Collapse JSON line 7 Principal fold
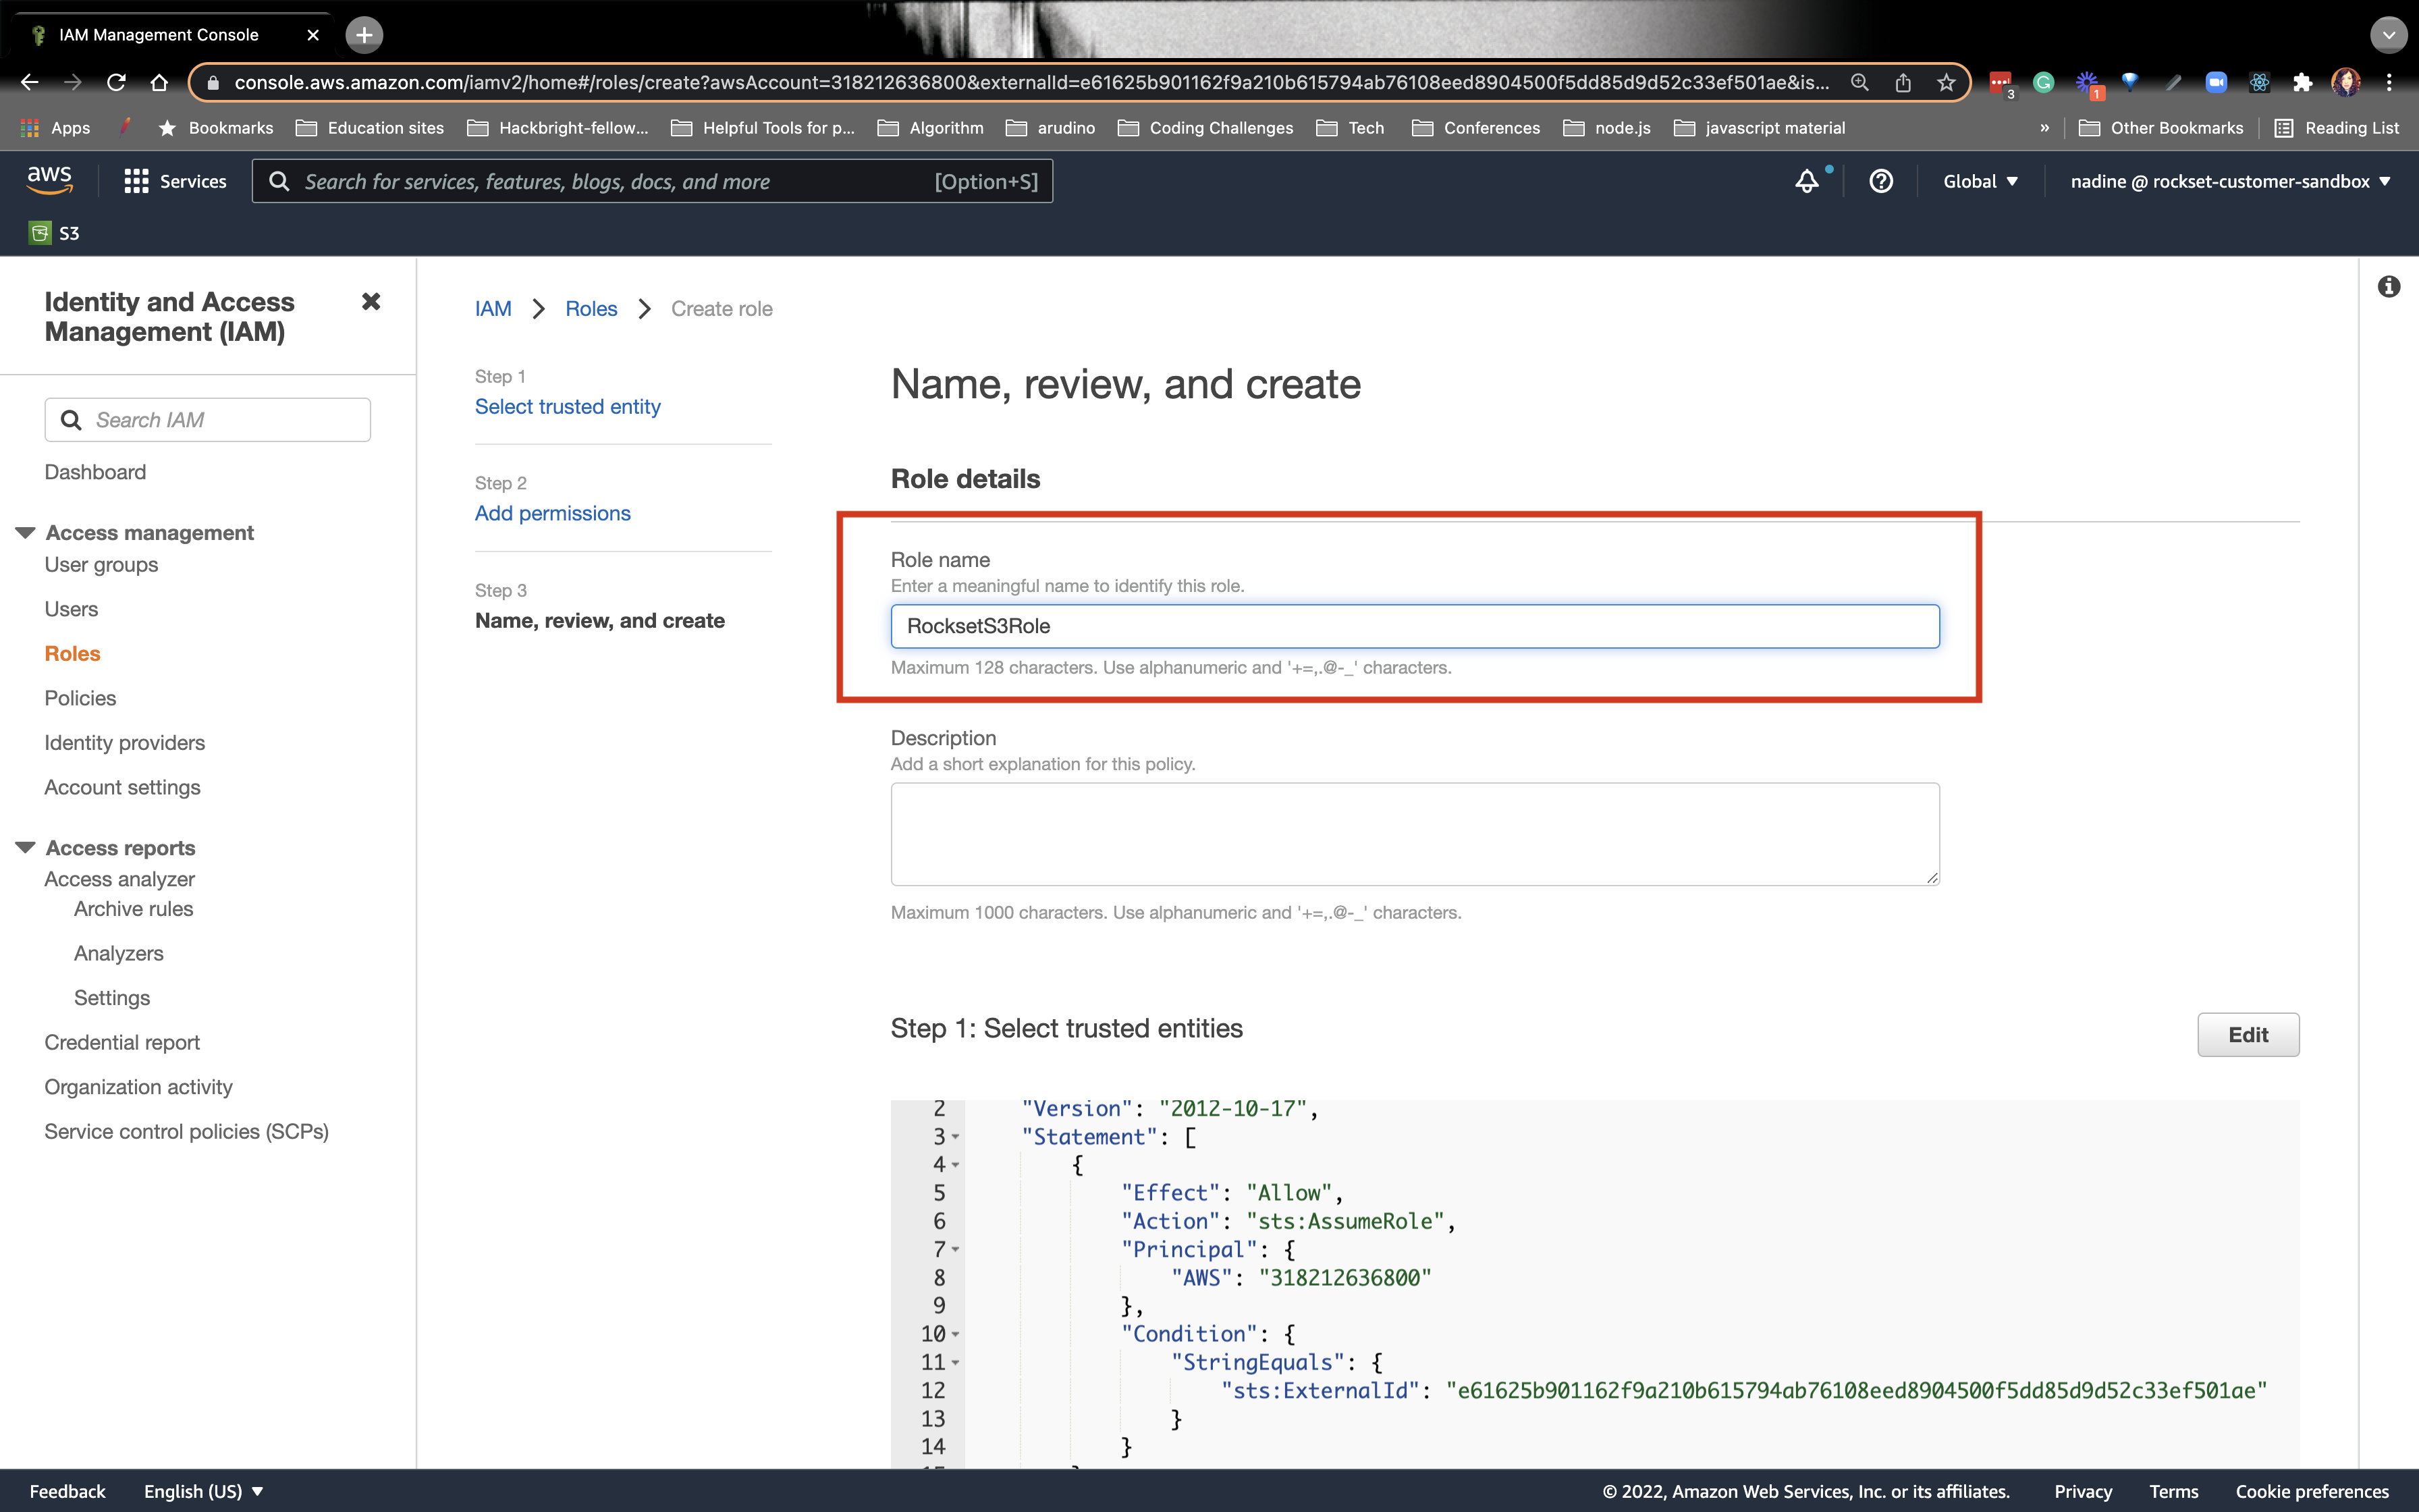This screenshot has height=1512, width=2419. click(x=956, y=1249)
